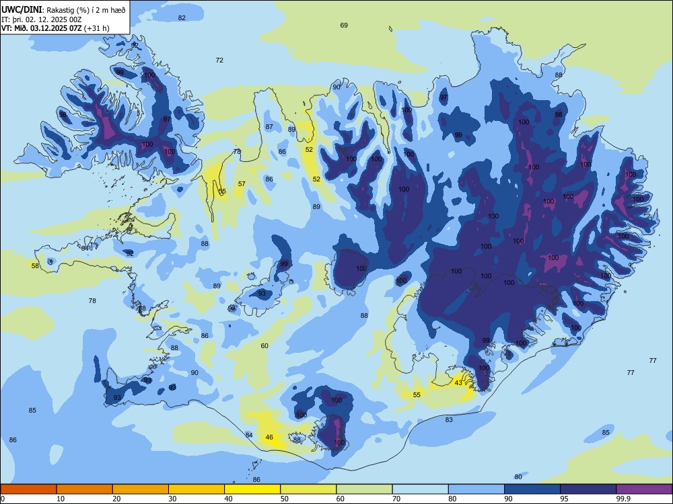Click the low humidity value 46
The width and height of the screenshot is (673, 504).
(x=269, y=437)
